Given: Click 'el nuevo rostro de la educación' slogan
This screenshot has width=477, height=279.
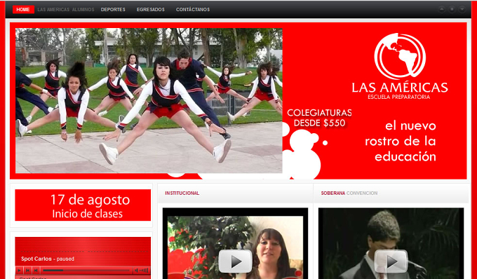Looking at the screenshot, I should pyautogui.click(x=401, y=141).
